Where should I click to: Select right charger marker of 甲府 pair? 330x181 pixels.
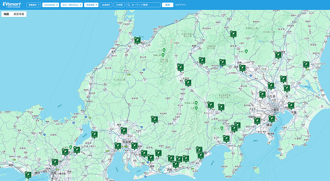point(221,107)
